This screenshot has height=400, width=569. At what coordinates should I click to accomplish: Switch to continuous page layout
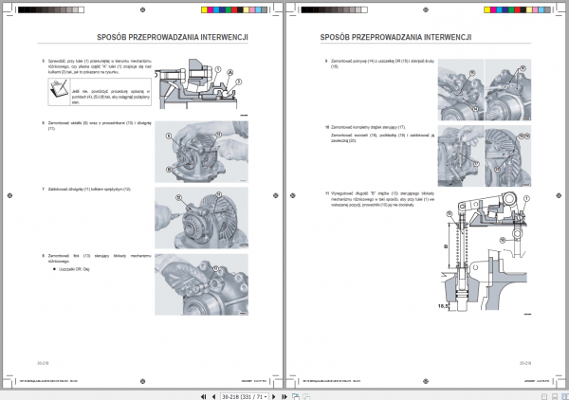click(555, 397)
